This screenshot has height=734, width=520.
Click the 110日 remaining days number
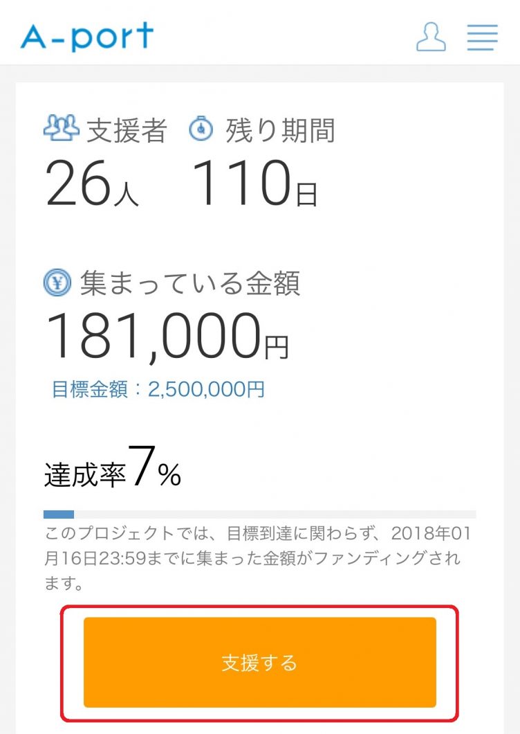[x=254, y=186]
